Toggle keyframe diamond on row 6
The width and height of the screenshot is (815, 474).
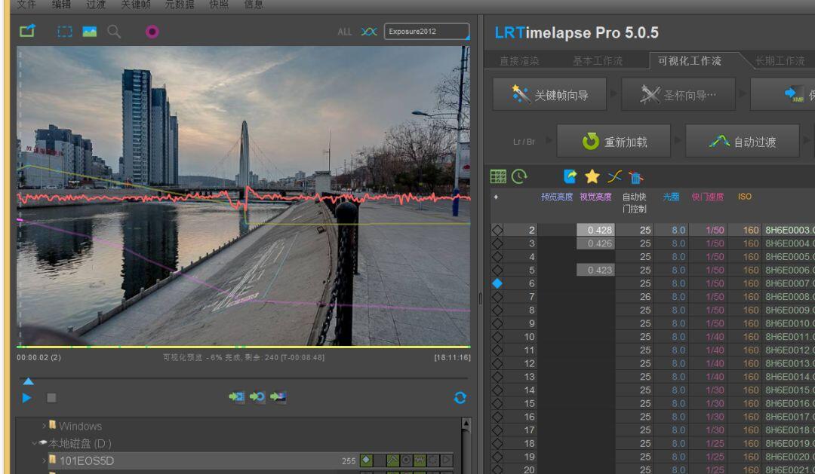tap(497, 283)
